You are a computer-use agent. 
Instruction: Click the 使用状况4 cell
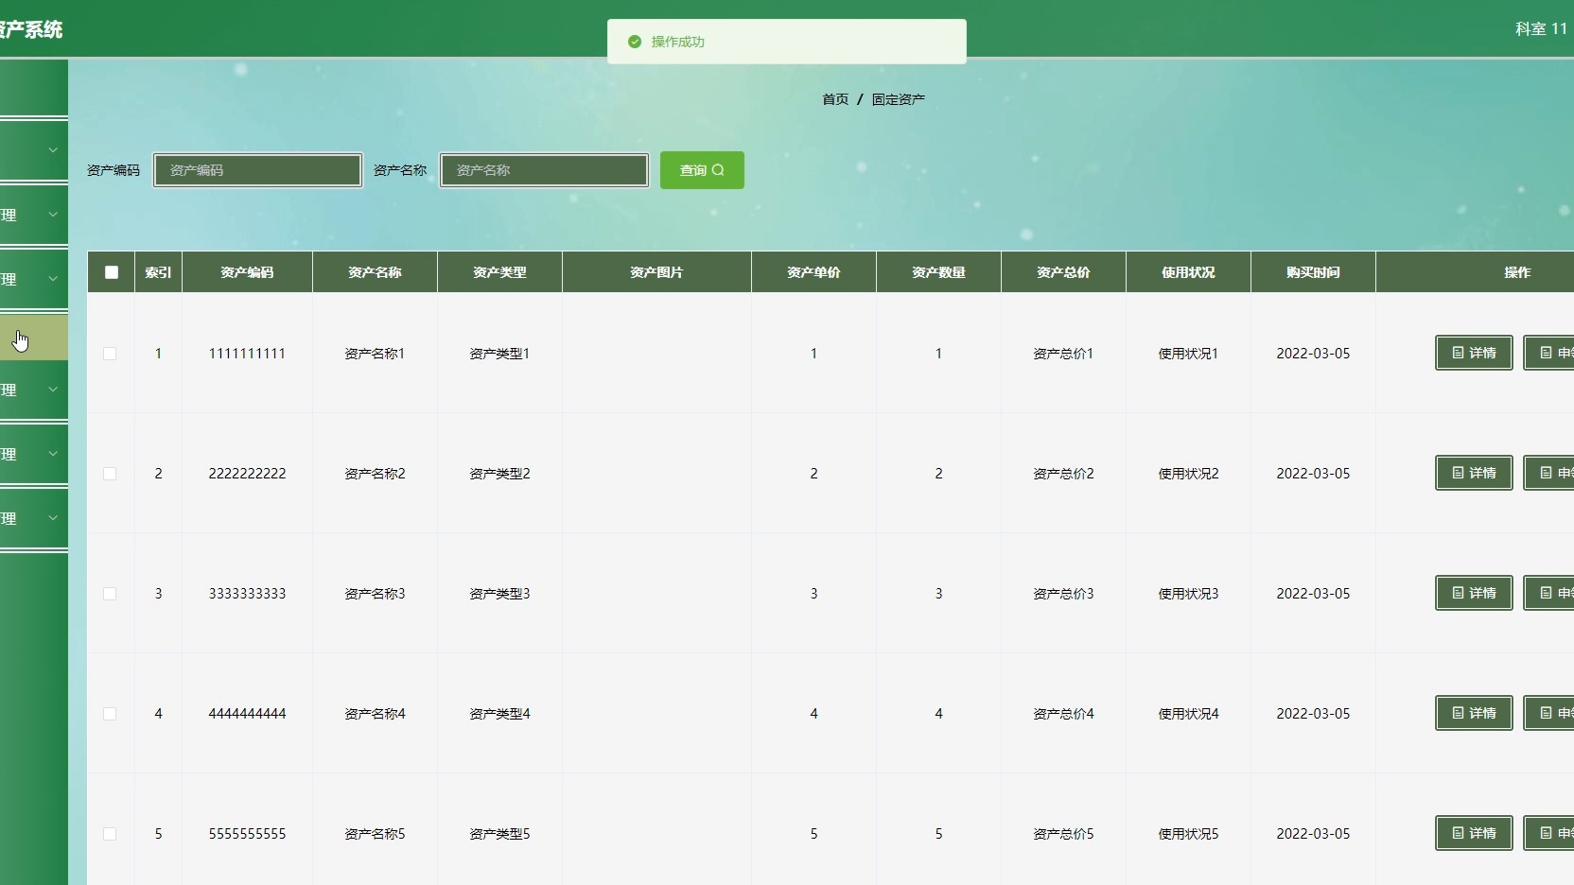tap(1188, 714)
